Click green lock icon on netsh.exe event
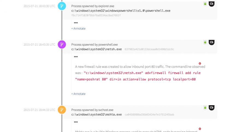 click(x=205, y=42)
